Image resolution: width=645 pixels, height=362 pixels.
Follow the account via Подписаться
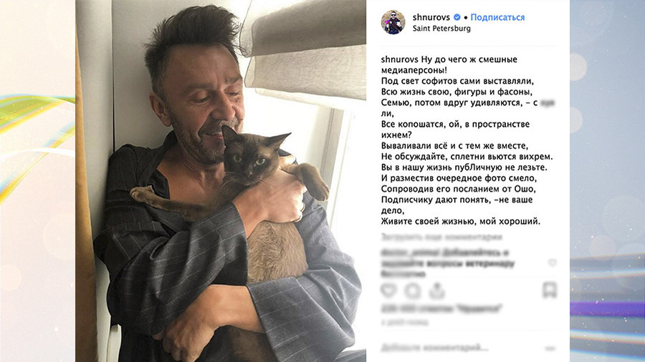[x=497, y=17]
